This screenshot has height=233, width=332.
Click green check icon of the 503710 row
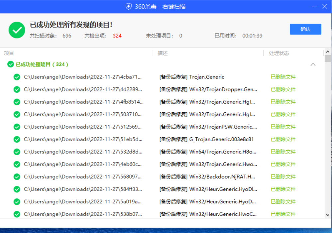pyautogui.click(x=17, y=114)
